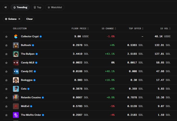
Task: Click the MidEvil collection avatar
Action: pos(16,106)
